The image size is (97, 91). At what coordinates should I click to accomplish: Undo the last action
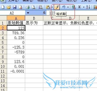(64, 7)
